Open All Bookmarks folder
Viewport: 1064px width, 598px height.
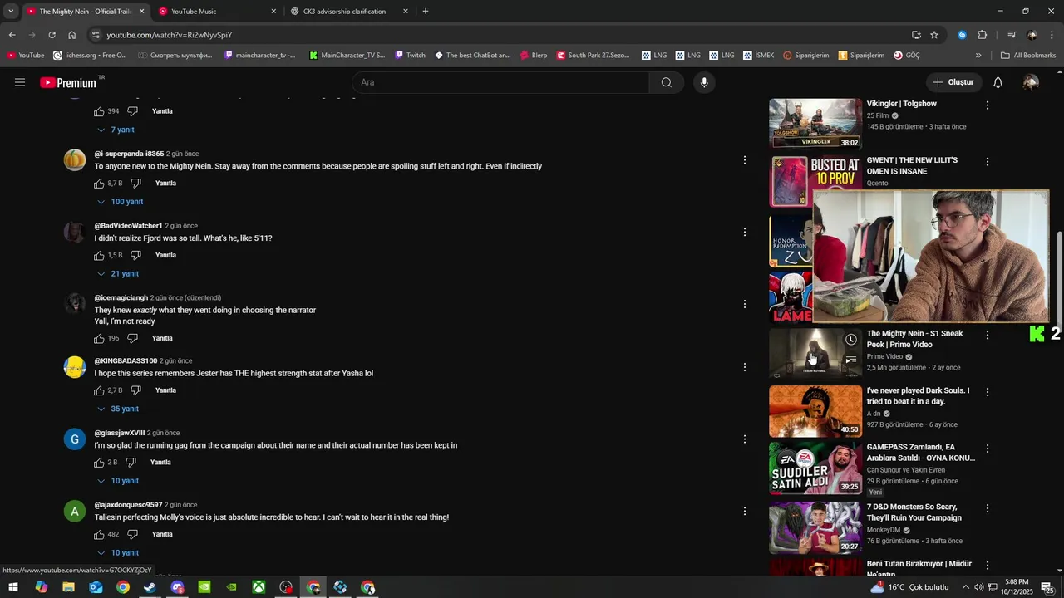[x=1028, y=56]
